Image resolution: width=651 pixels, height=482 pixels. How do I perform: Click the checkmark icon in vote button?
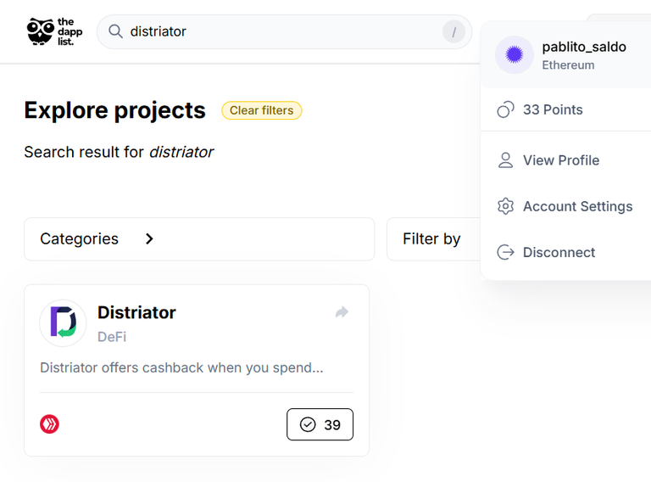(308, 424)
